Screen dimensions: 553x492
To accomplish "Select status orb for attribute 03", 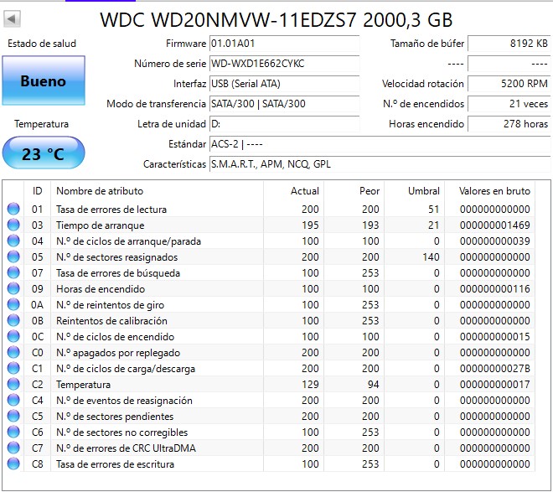I will 13,225.
